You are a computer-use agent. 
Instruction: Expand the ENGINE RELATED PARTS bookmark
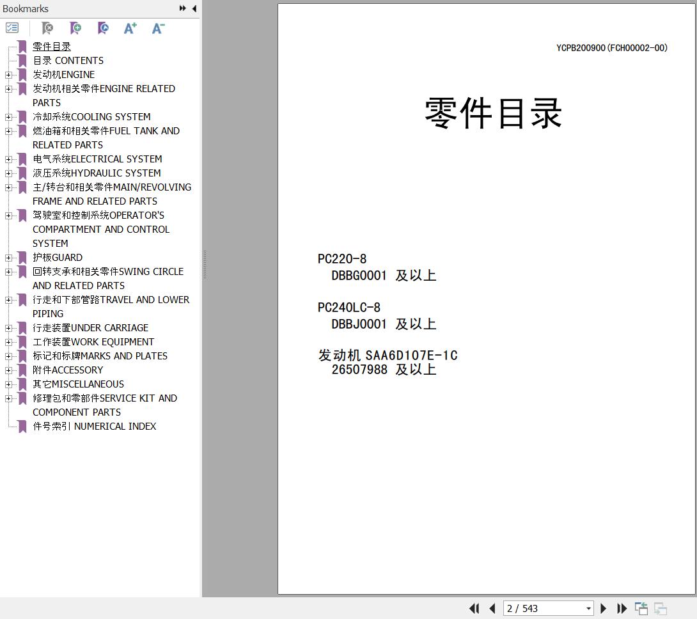(8, 89)
